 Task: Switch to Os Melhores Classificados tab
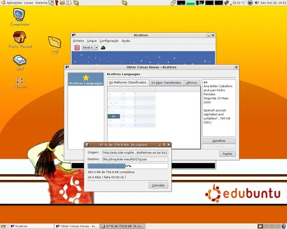(x=128, y=83)
